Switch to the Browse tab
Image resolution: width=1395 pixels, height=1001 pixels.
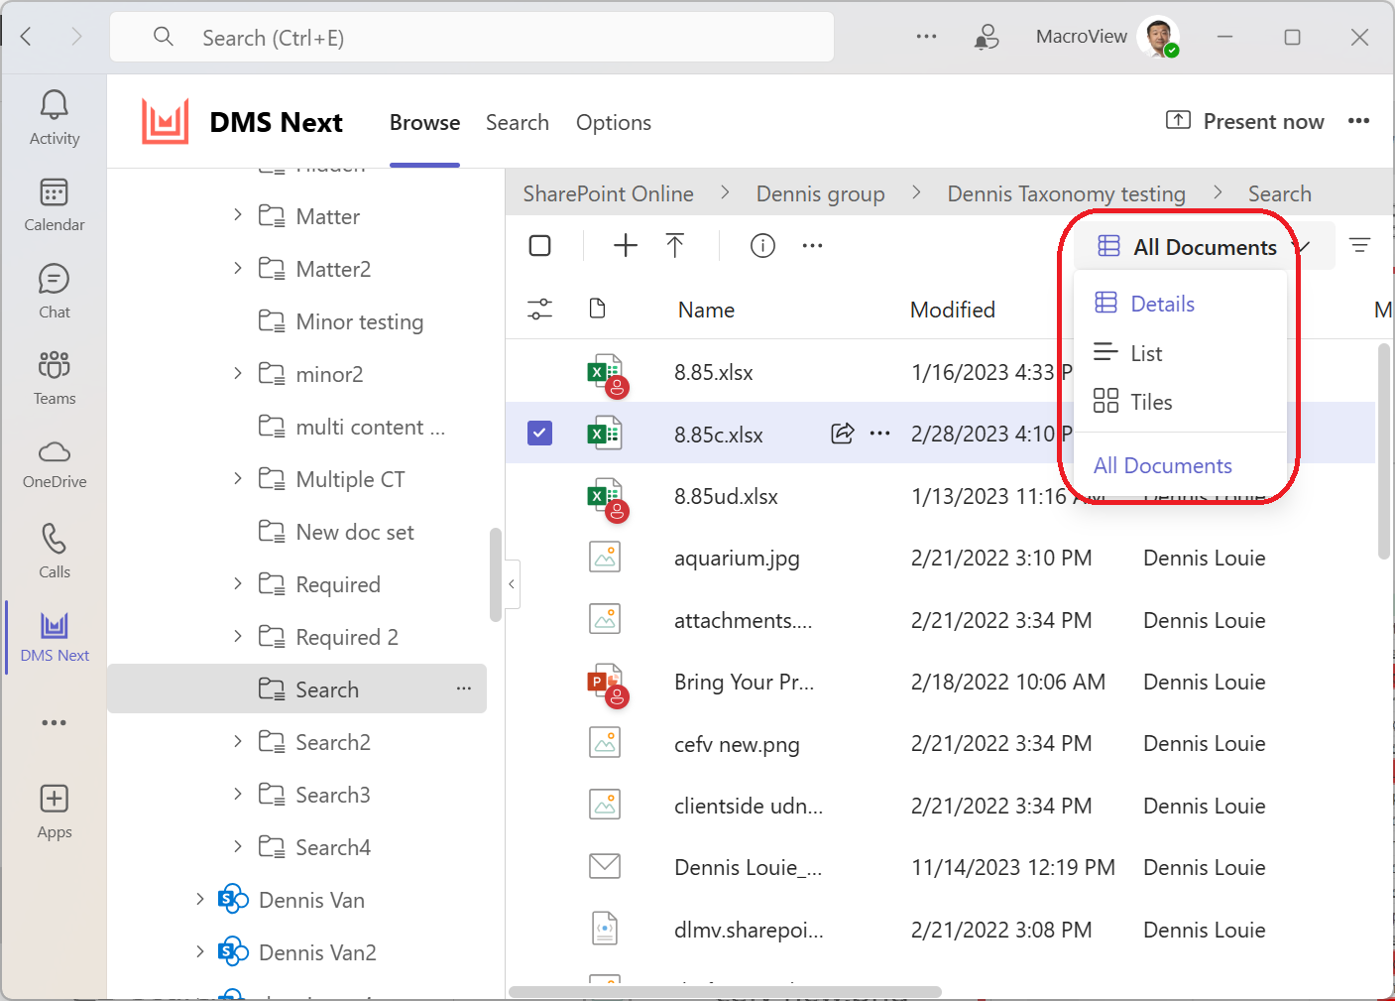[424, 122]
